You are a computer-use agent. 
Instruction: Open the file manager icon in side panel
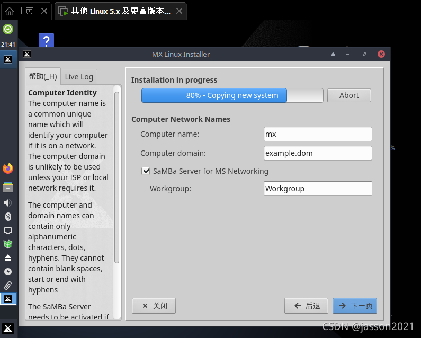click(8, 187)
